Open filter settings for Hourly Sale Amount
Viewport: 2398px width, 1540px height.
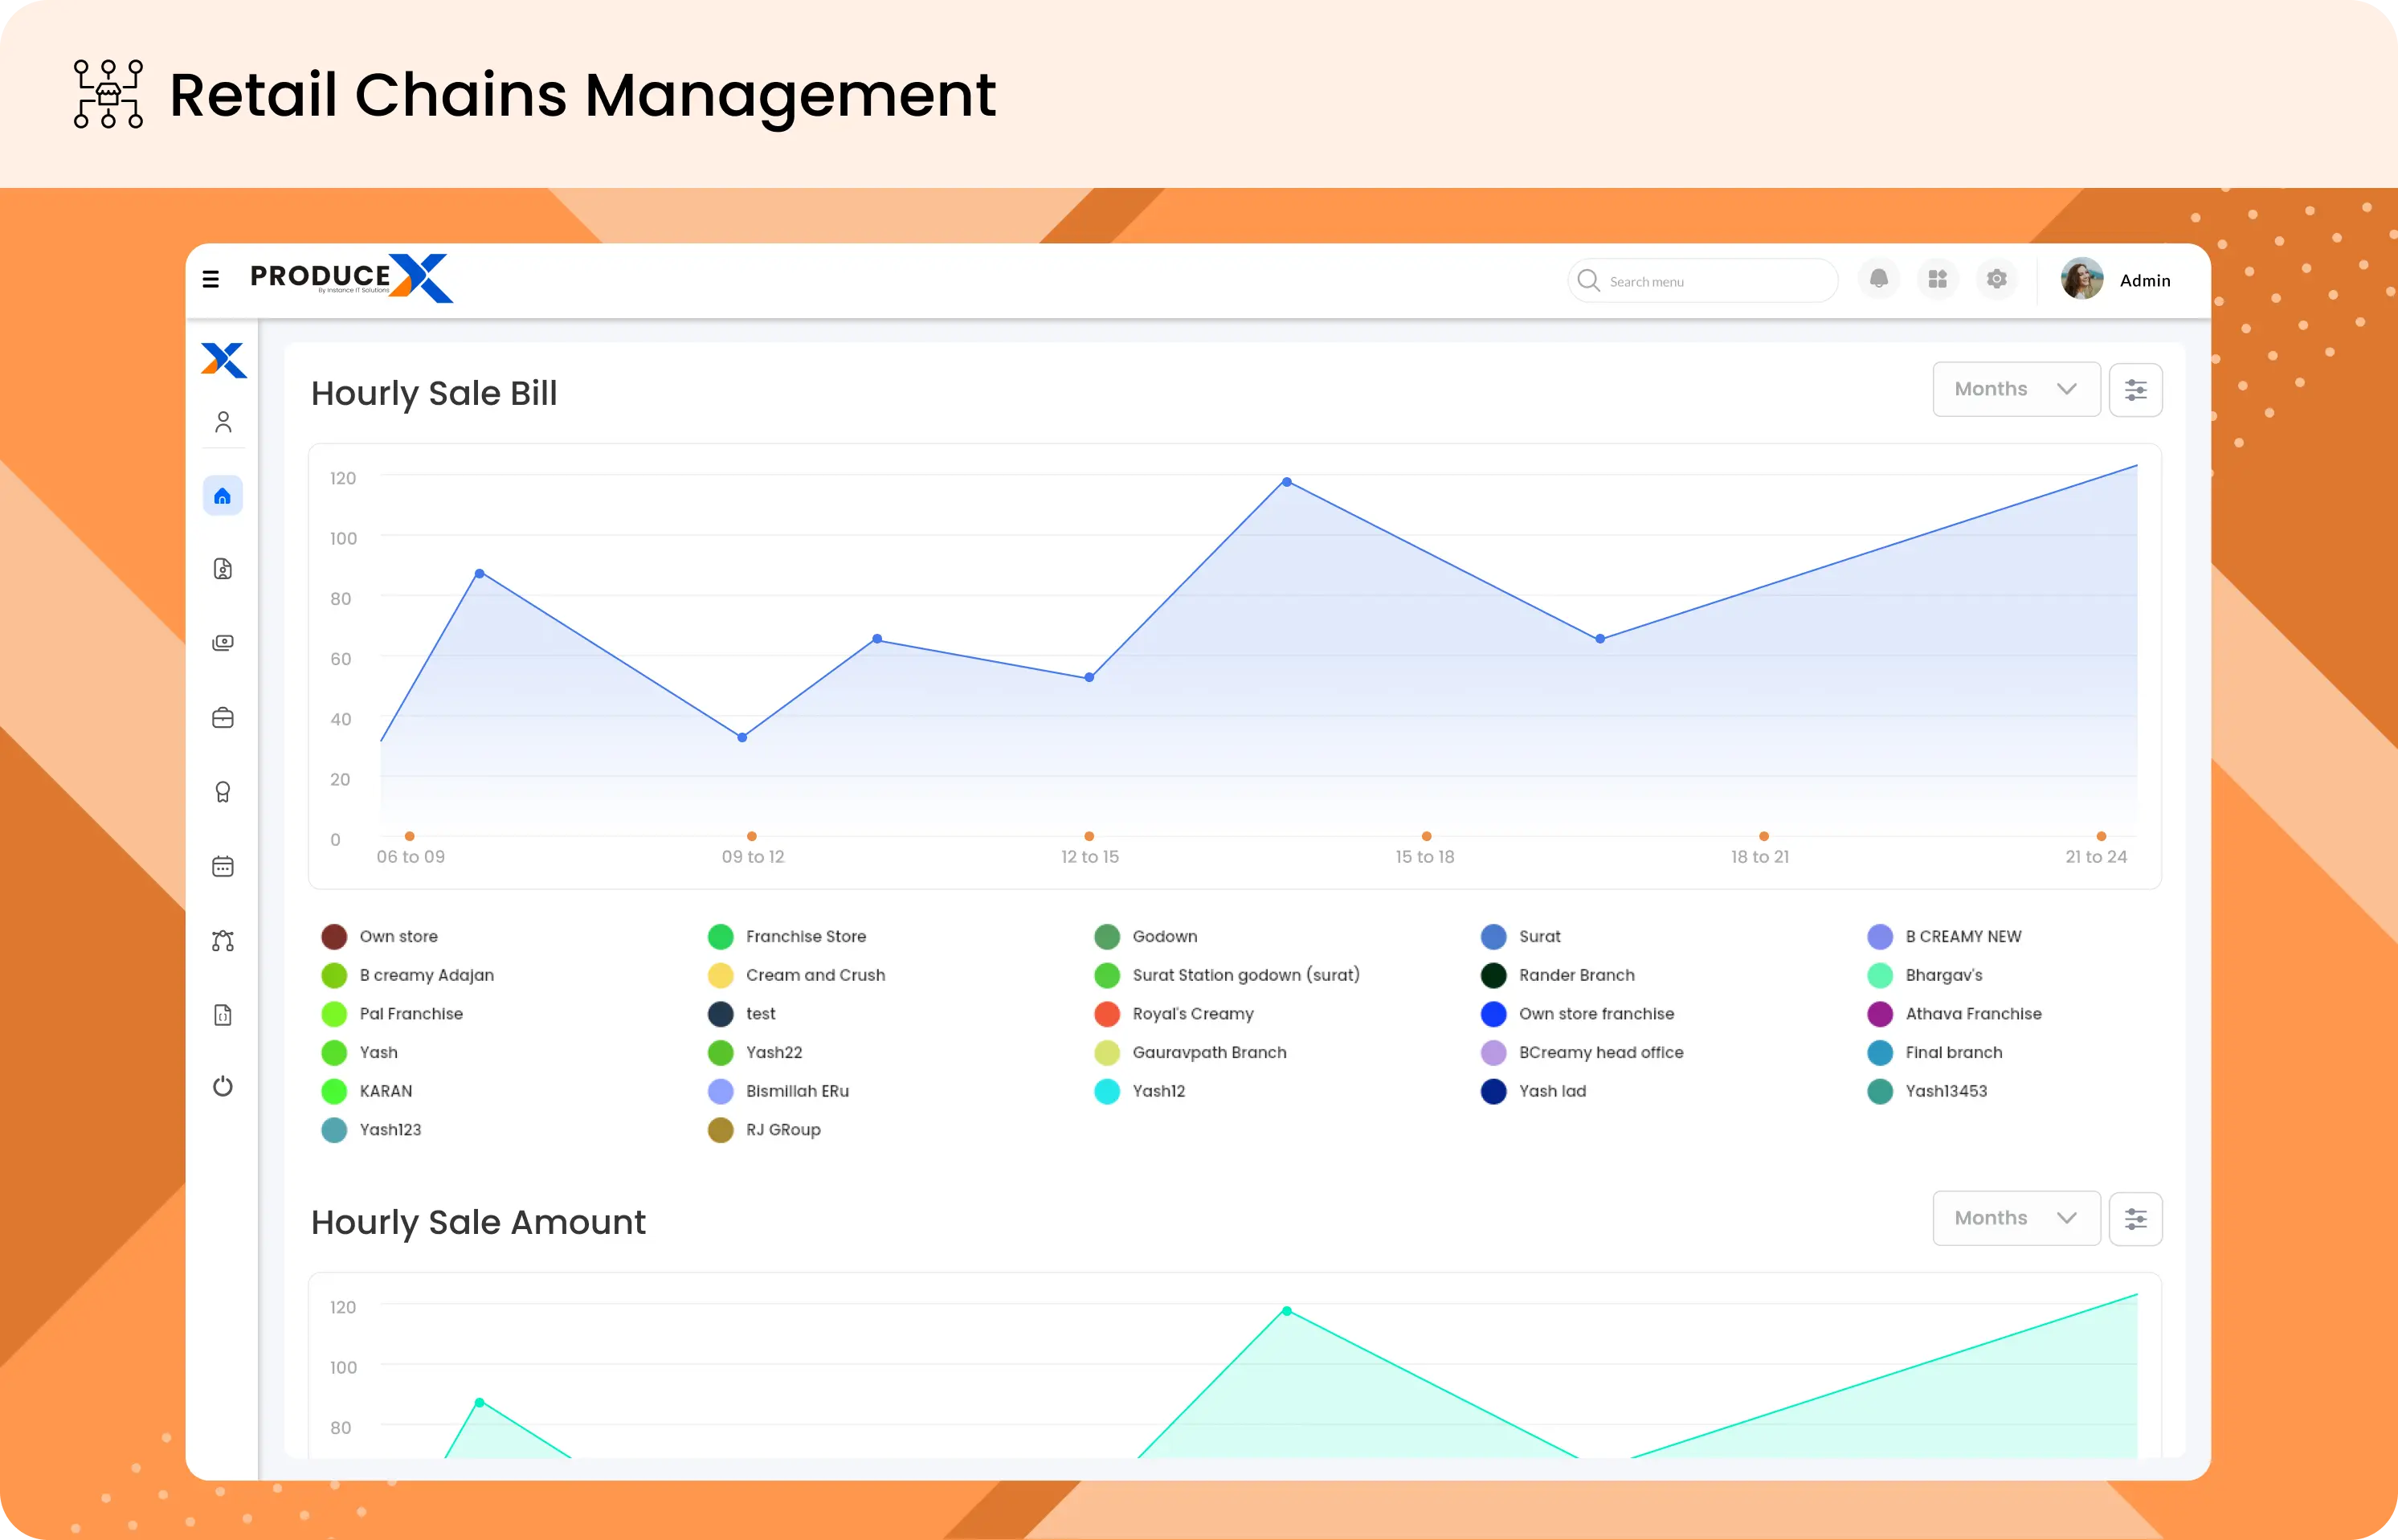(x=2135, y=1219)
